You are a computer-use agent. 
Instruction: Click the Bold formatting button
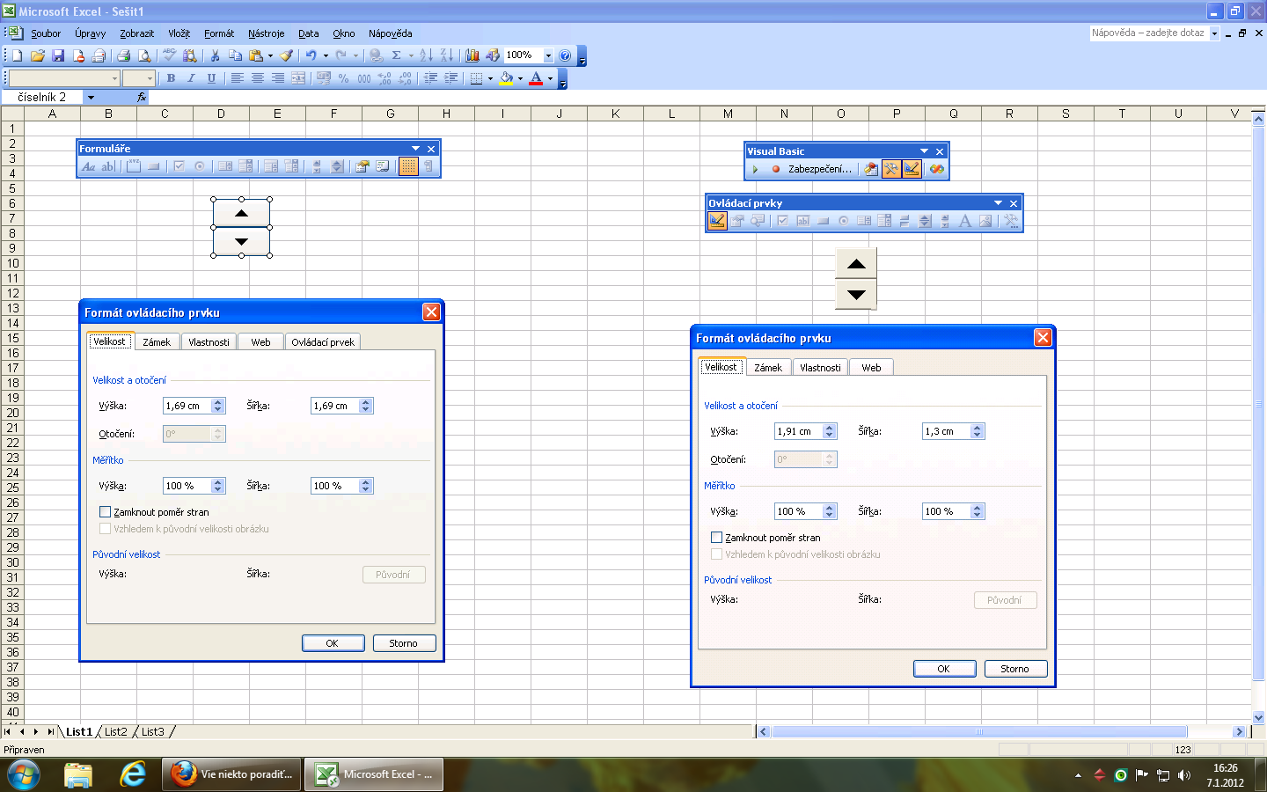171,78
